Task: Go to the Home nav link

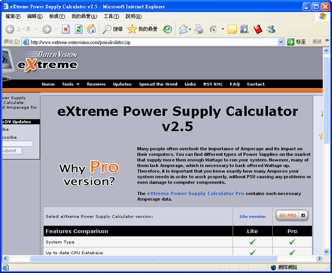Action: tap(48, 84)
